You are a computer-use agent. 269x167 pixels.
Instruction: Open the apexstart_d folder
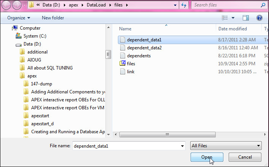tap(42, 124)
